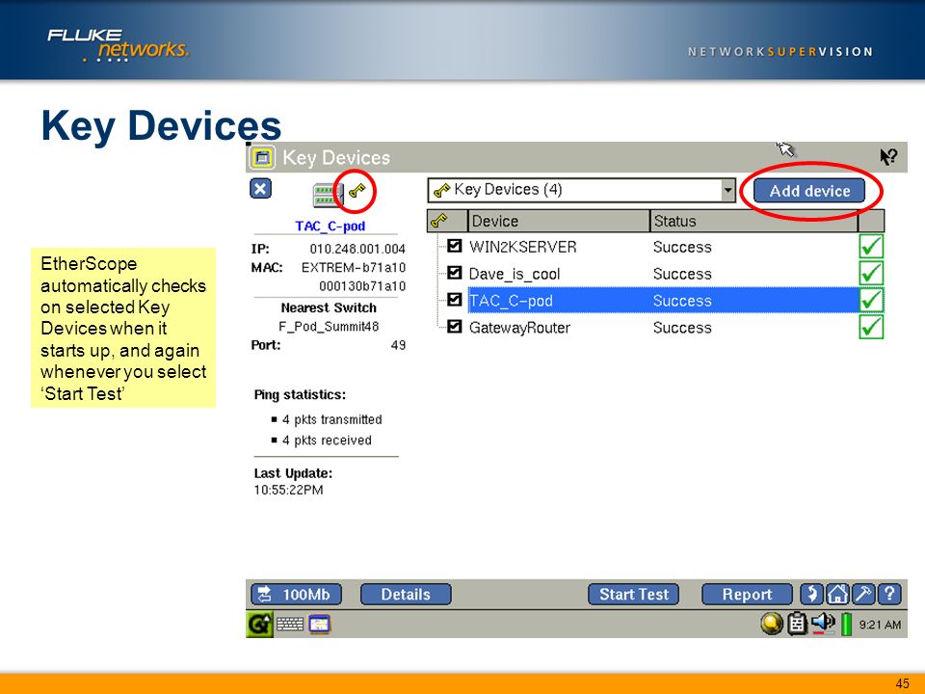Image resolution: width=925 pixels, height=694 pixels.
Task: Uncheck the GatewayRouter checkbox
Action: coord(454,327)
